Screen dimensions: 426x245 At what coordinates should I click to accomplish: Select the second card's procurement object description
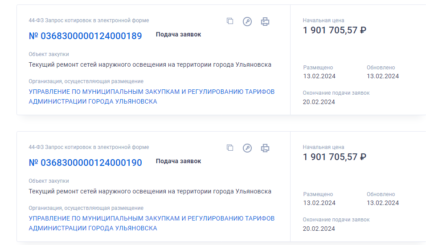[x=150, y=191]
